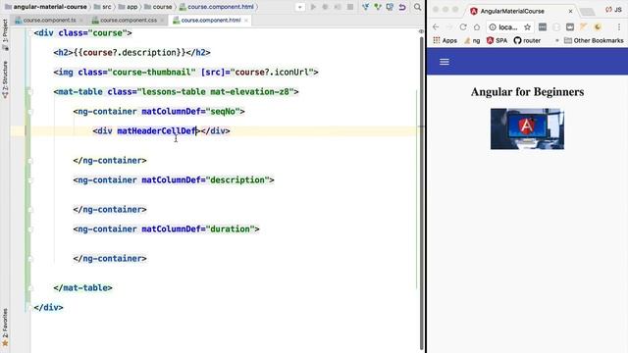Click matColumnDef="seqNo" in the code
This screenshot has height=353, width=628.
click(x=190, y=111)
